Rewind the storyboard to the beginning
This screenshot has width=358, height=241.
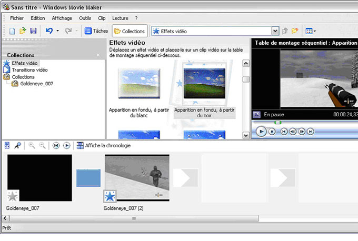(x=56, y=146)
